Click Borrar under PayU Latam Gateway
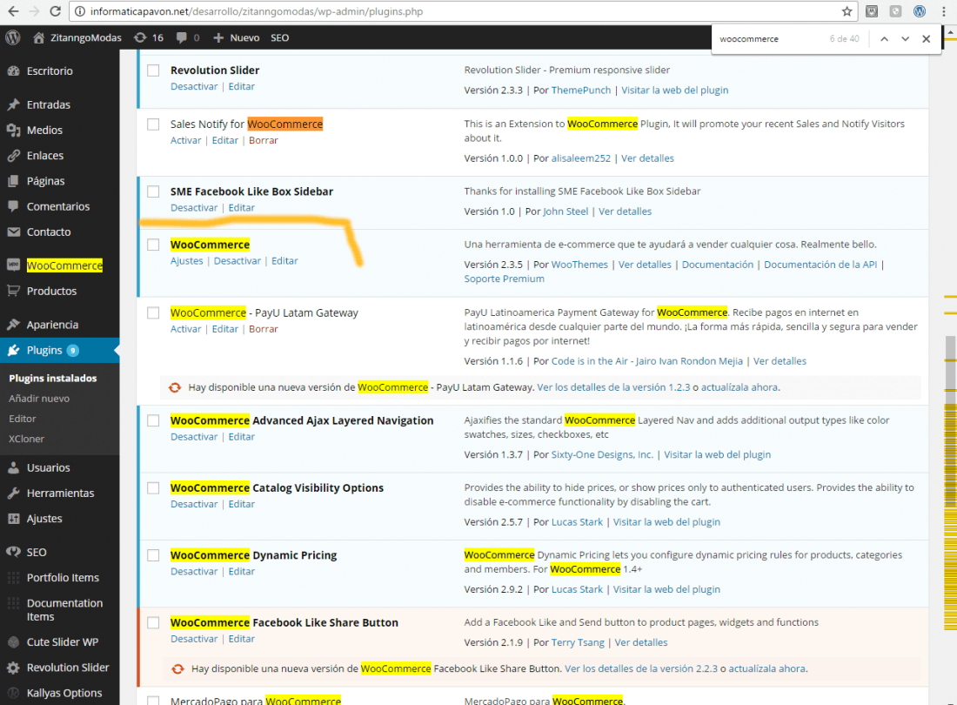The image size is (957, 705). 263,329
